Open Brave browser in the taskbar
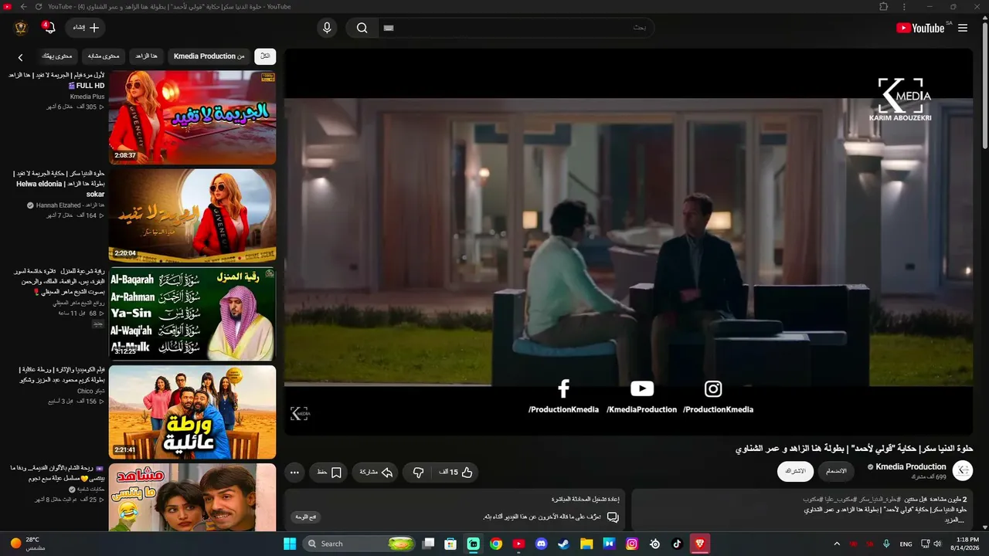 point(700,544)
